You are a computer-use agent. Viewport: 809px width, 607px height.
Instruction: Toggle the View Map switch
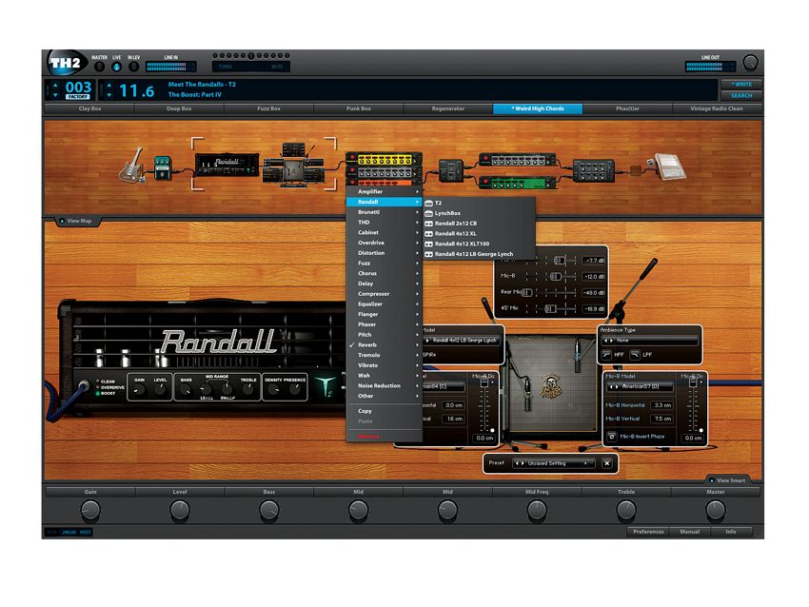(62, 221)
